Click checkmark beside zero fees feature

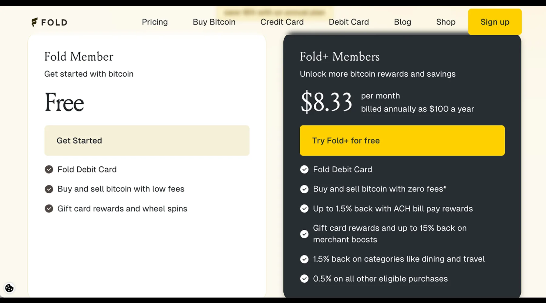[304, 189]
